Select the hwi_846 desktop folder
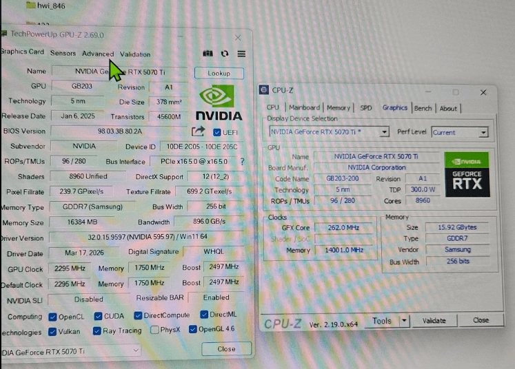The width and height of the screenshot is (515, 369). point(46,6)
